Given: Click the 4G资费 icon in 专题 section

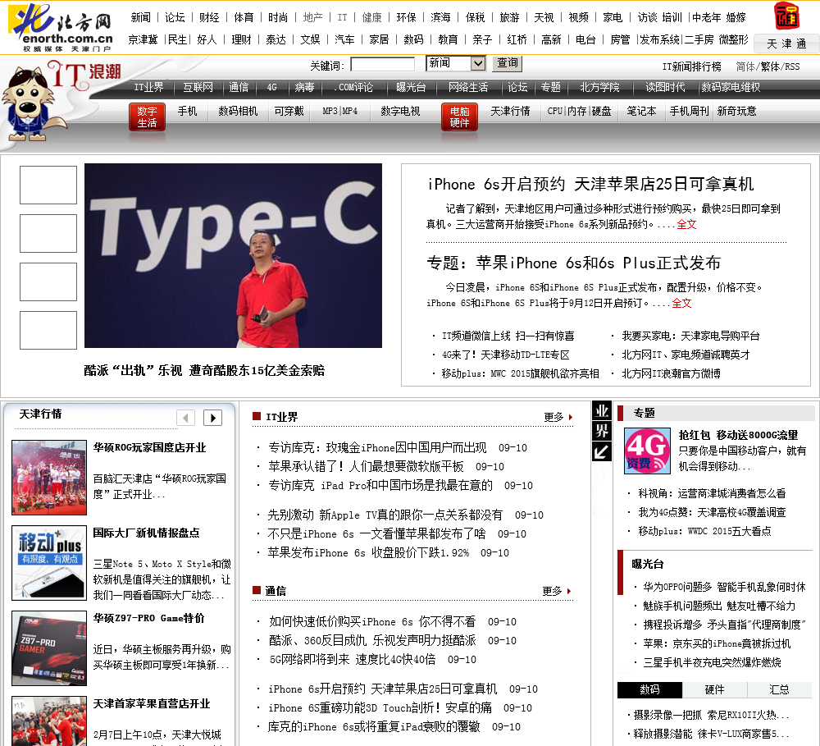Looking at the screenshot, I should (x=647, y=451).
